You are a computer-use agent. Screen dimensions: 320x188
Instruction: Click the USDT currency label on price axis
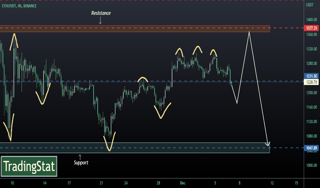point(310,5)
